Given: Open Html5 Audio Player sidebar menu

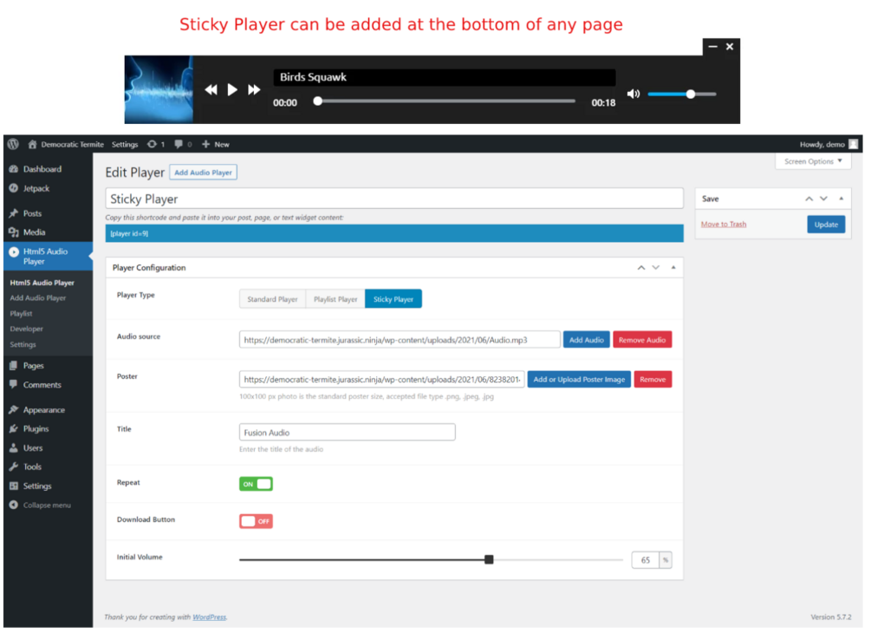Looking at the screenshot, I should 48,256.
